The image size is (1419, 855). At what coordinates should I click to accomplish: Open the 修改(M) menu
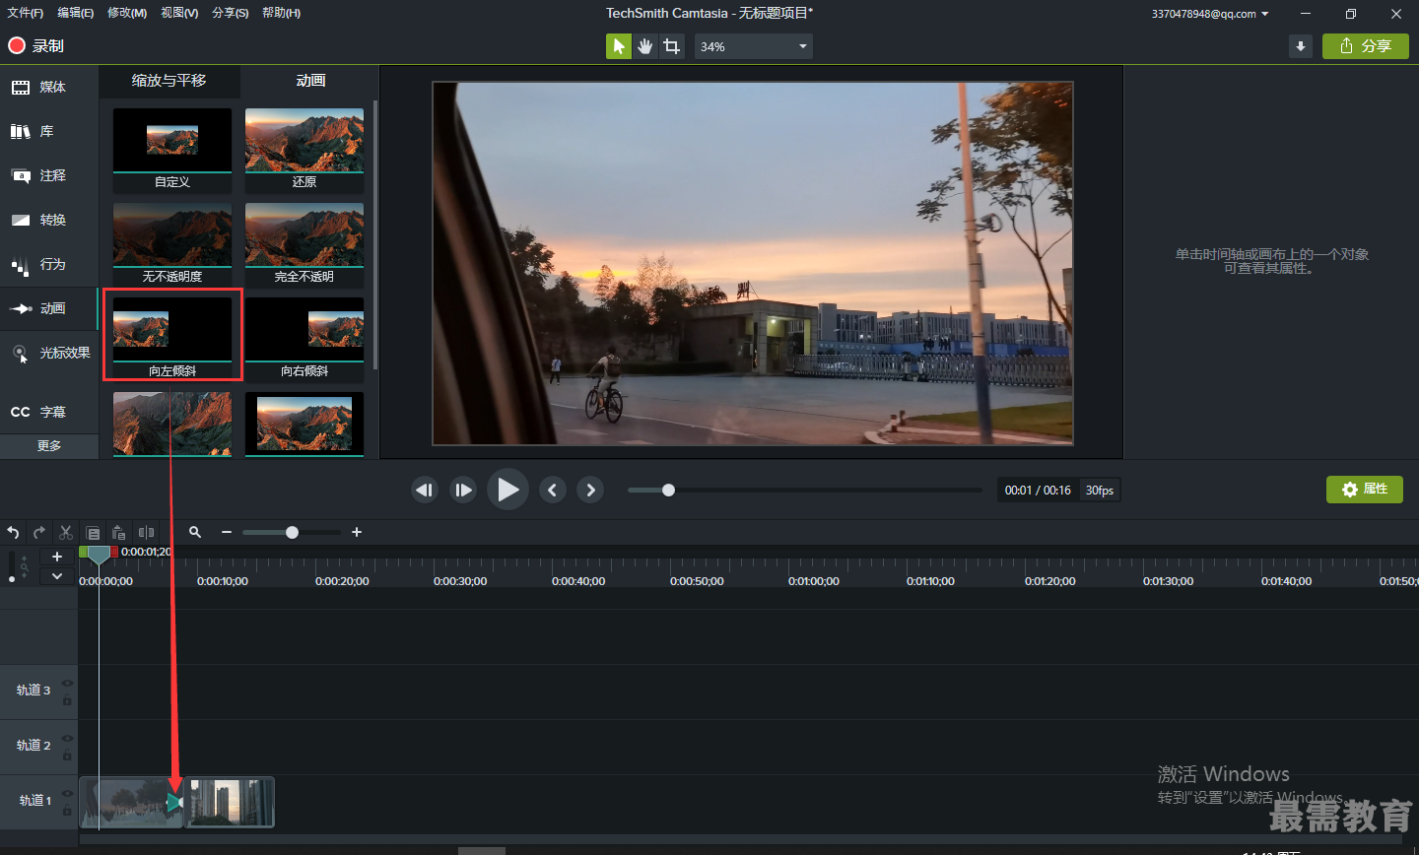(x=127, y=13)
